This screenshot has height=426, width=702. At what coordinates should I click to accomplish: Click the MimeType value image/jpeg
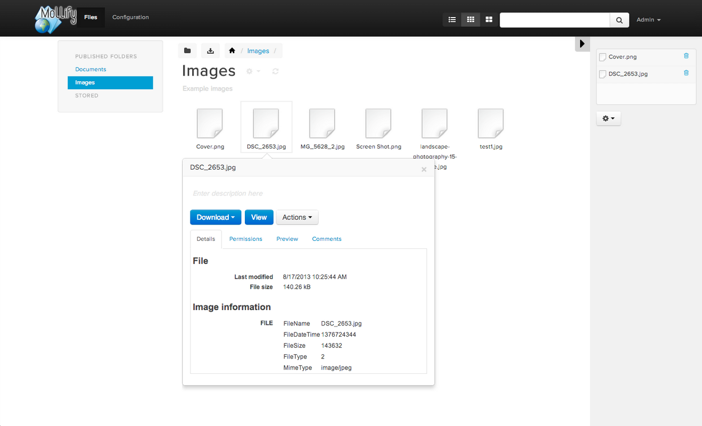coord(336,367)
